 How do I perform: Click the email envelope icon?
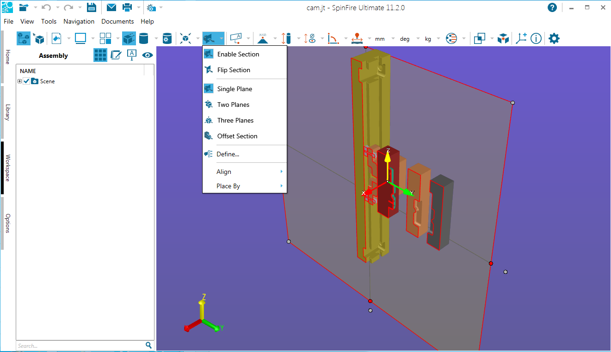pos(111,7)
